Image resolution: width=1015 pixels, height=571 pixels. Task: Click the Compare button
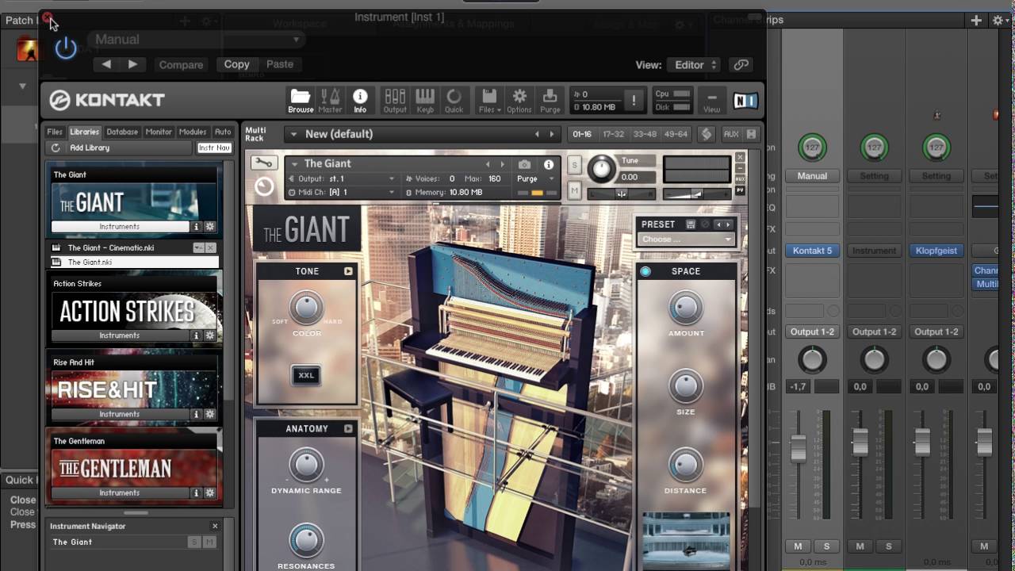[x=181, y=65]
